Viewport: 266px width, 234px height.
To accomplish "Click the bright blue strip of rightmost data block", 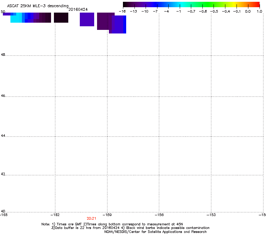I will point(125,24).
